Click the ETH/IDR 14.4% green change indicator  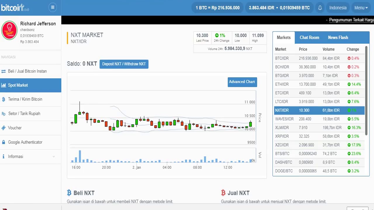tap(354, 84)
